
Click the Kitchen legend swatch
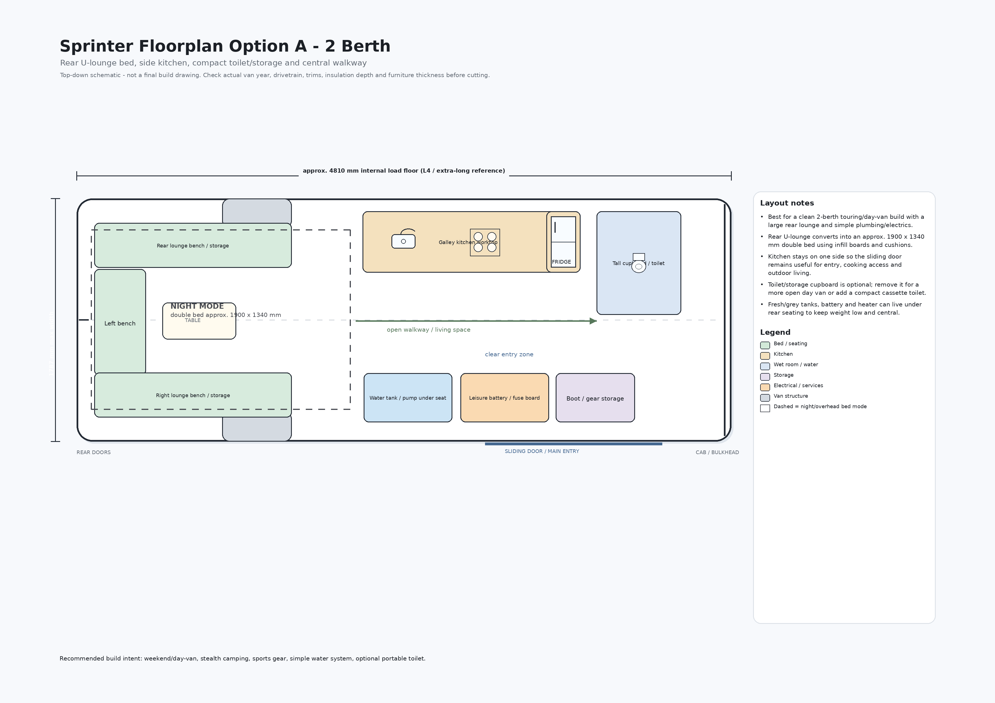tap(765, 356)
